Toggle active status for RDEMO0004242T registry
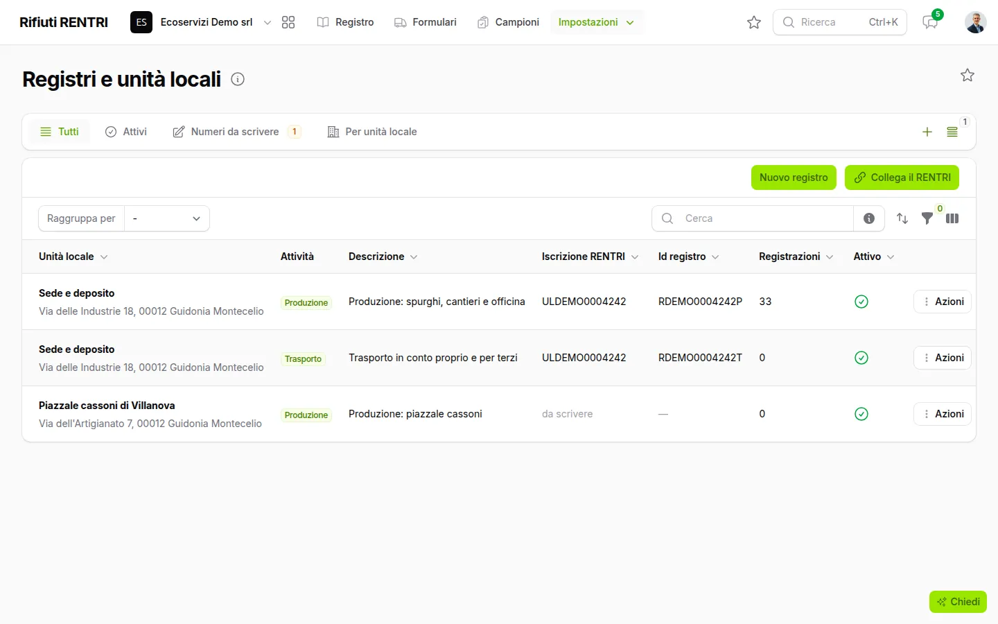 (x=861, y=358)
